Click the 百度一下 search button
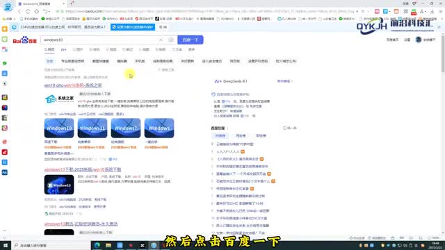The height and width of the screenshot is (250, 445). pos(191,40)
